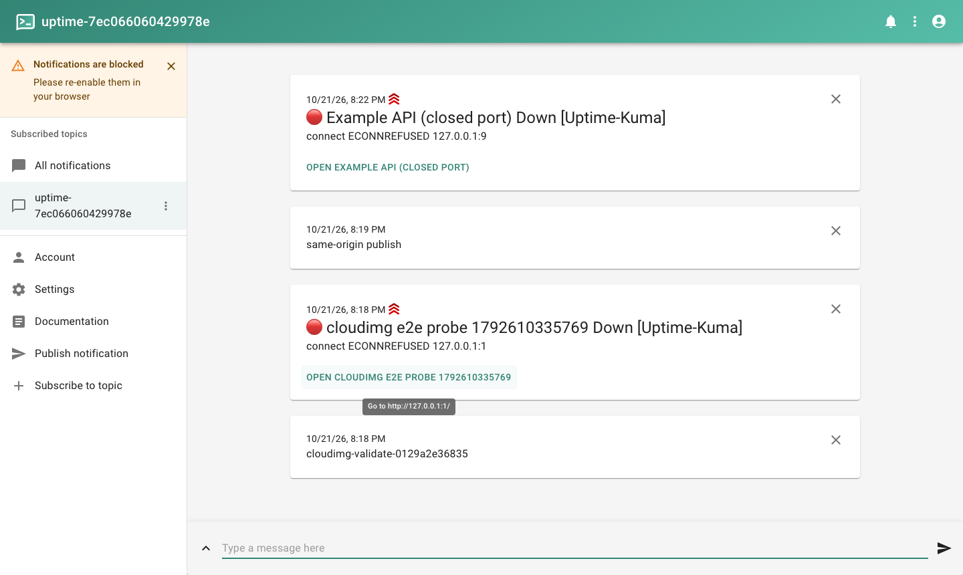Screen dimensions: 963x575
Task: Click the Publish notification paper-plane icon
Action: [19, 354]
